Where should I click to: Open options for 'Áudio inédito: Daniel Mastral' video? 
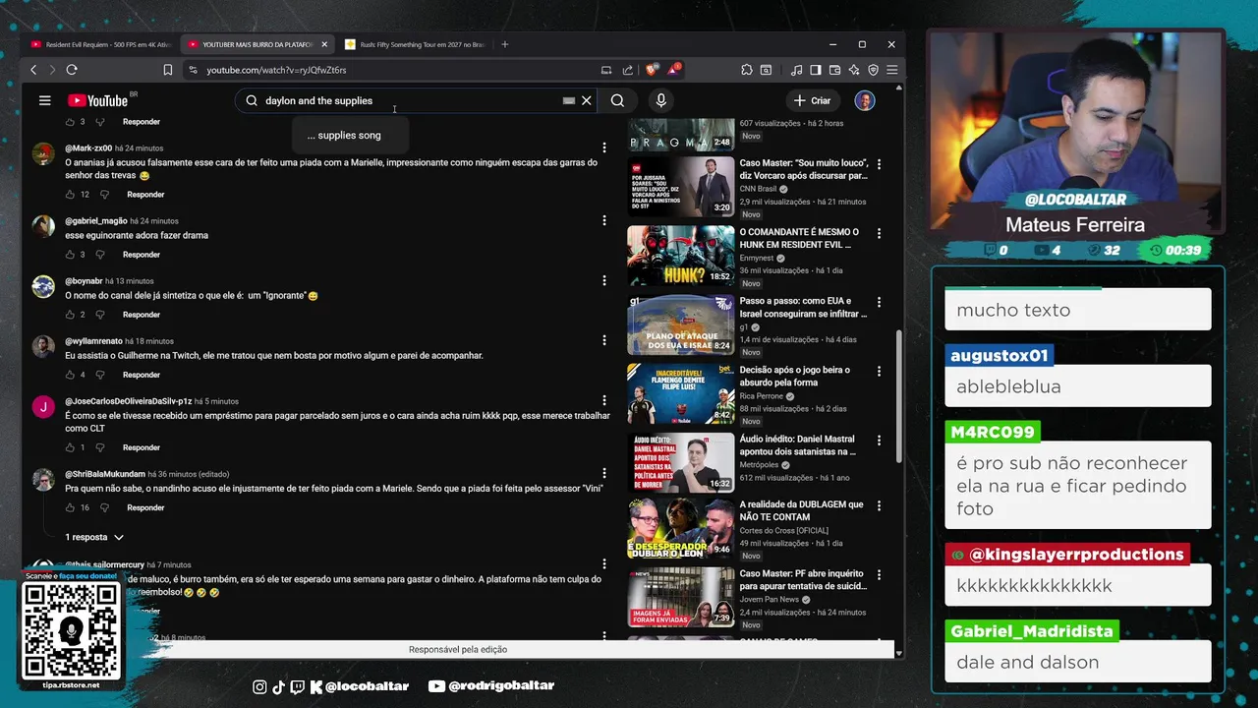(879, 441)
